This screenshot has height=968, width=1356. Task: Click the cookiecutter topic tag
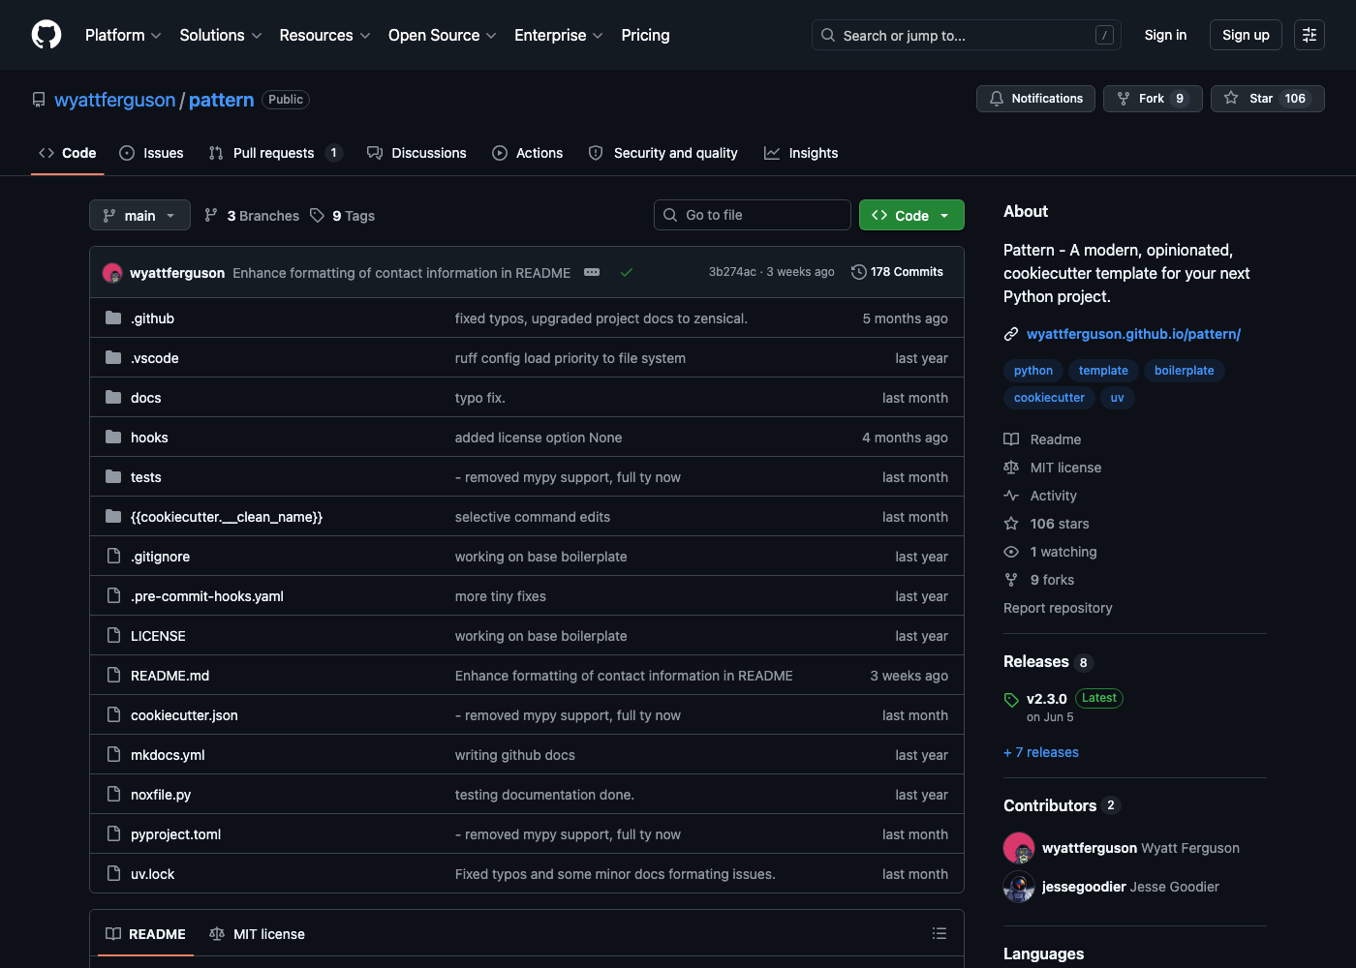[1049, 398]
